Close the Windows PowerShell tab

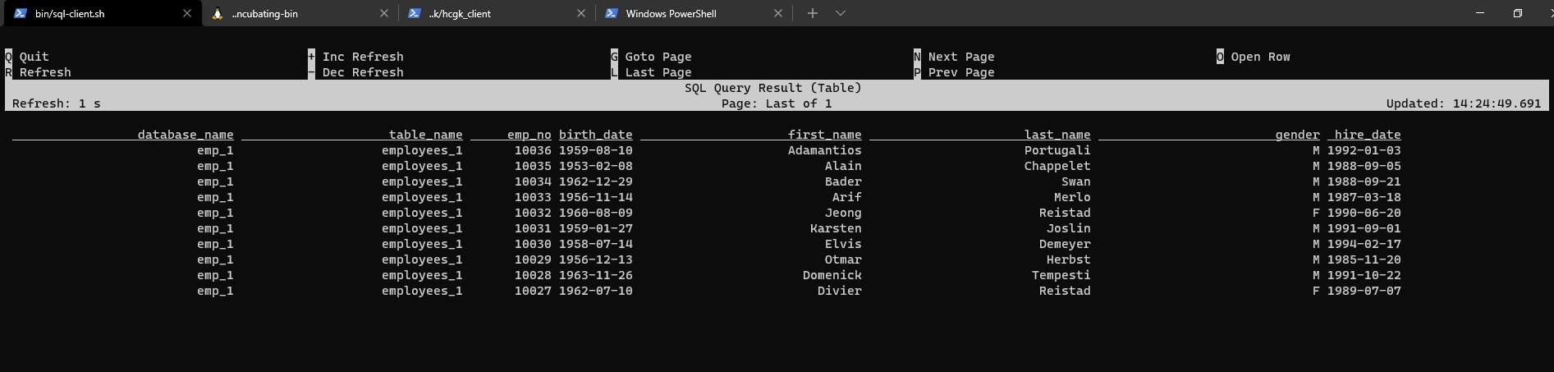coord(778,13)
